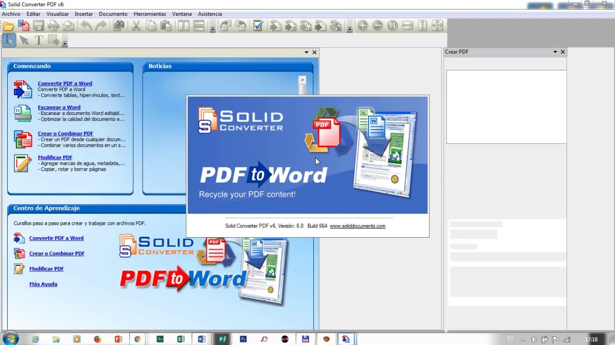Click the Fit Page four-arrows icon
The image size is (615, 345).
(x=437, y=26)
